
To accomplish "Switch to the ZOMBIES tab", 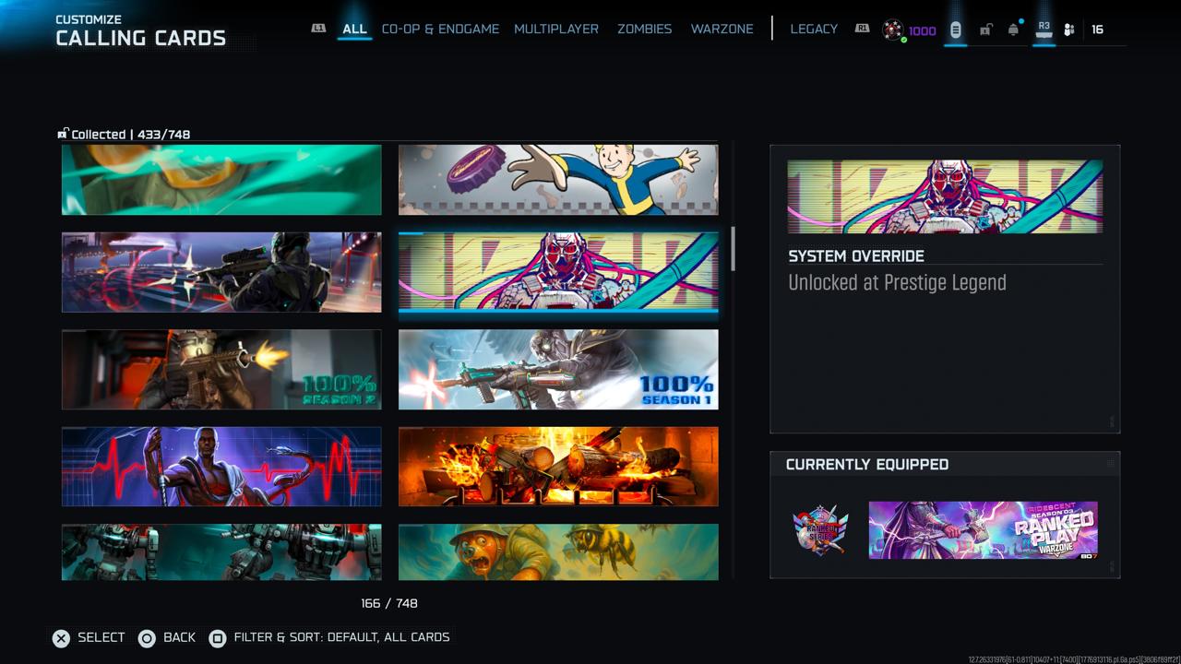I will [x=645, y=29].
